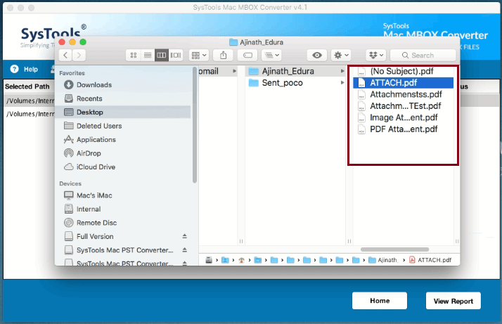Click Ajinath folder in the path bar
This screenshot has width=502, height=324.
383,260
